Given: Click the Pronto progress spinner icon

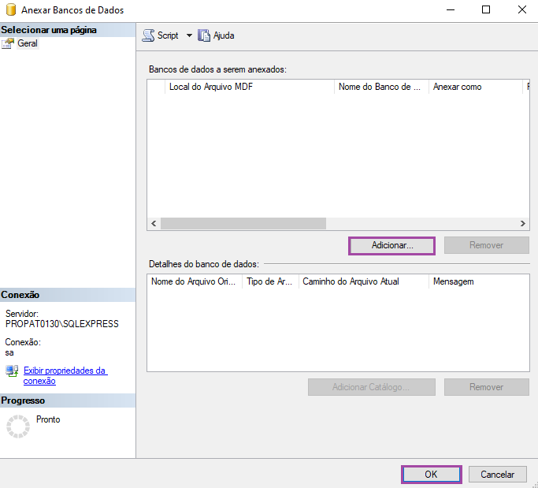Looking at the screenshot, I should click(x=18, y=427).
